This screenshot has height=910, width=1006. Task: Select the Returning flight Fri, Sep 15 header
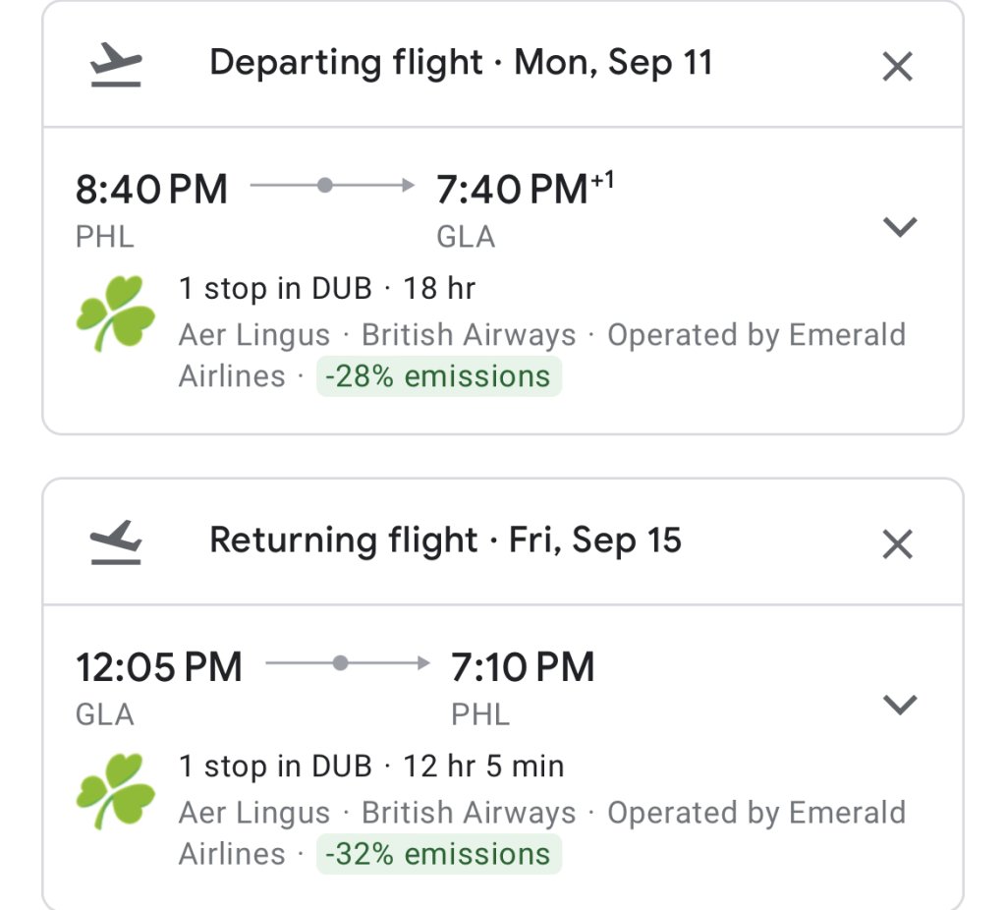click(445, 540)
